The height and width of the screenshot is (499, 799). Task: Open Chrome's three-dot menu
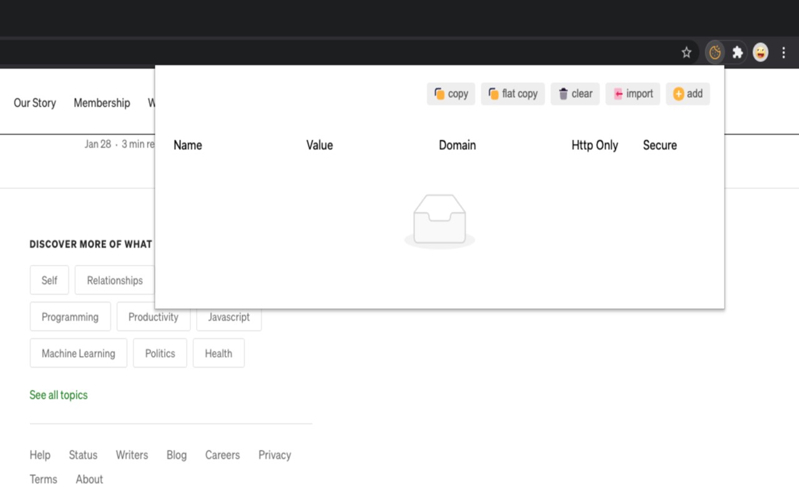pos(783,53)
